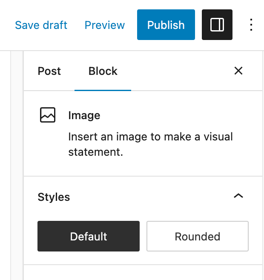The width and height of the screenshot is (264, 280).
Task: Toggle the Settings sidebar icon
Action: pos(217,25)
